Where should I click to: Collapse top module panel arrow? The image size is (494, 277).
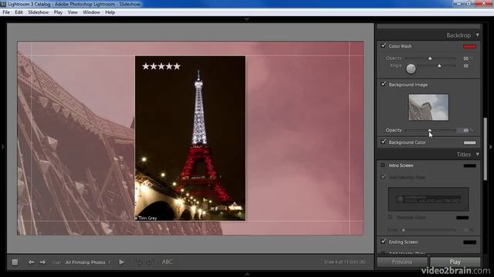(247, 19)
